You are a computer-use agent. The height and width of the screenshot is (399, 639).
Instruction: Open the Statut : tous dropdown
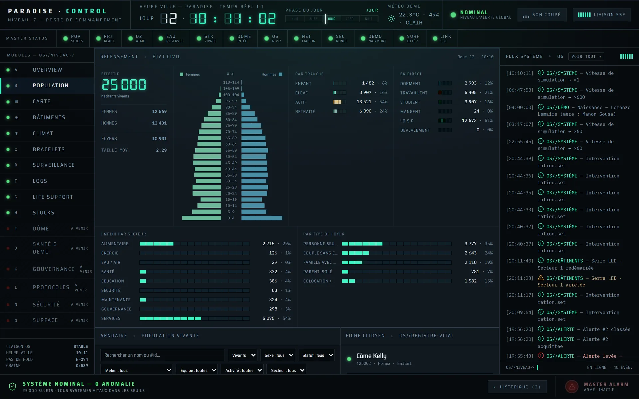click(316, 355)
